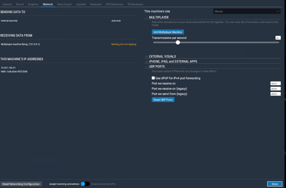The height and width of the screenshot is (188, 286).
Task: Click the Transmissions per second slider handle
Action: click(x=178, y=42)
